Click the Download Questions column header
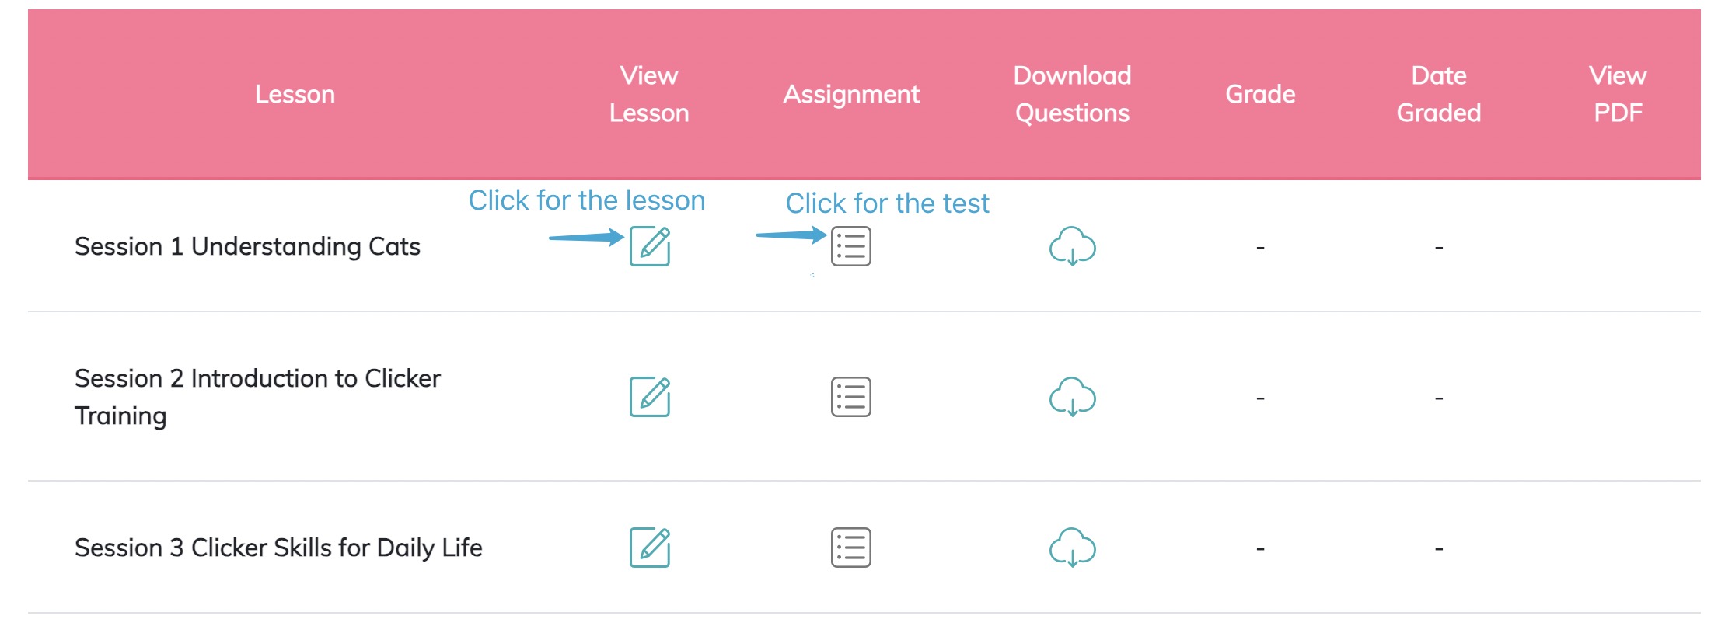The width and height of the screenshot is (1732, 626). point(1073,94)
